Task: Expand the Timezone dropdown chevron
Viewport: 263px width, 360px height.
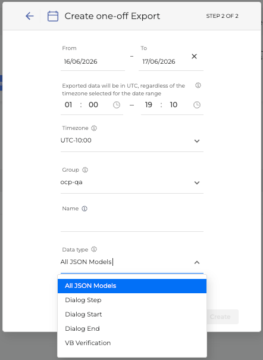Action: pos(197,141)
